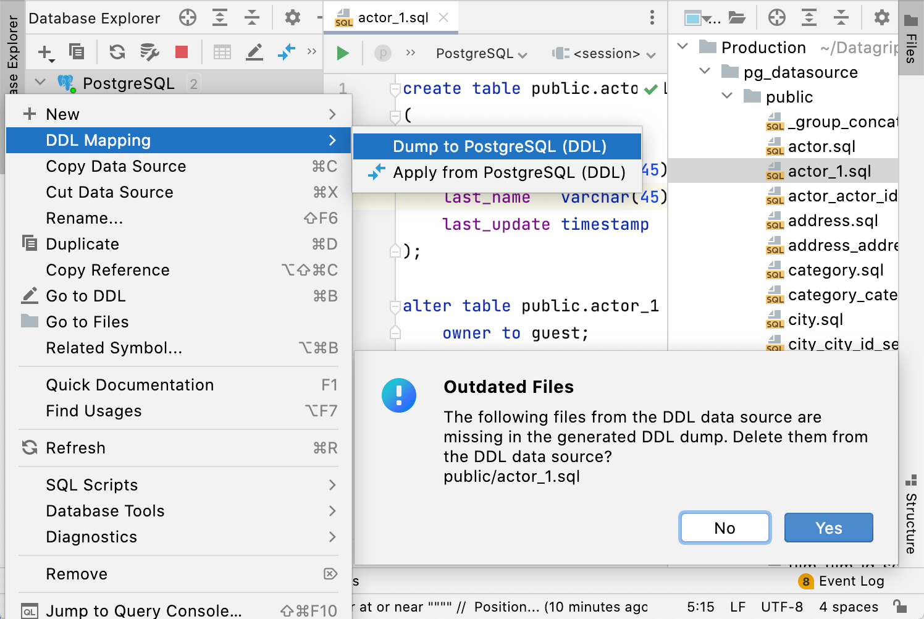Add a new data source with the plus icon
The height and width of the screenshot is (619, 924).
(x=44, y=53)
